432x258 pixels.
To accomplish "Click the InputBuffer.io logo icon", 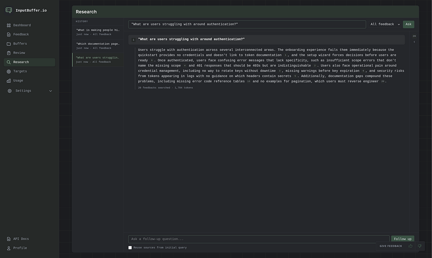I will [x=9, y=10].
